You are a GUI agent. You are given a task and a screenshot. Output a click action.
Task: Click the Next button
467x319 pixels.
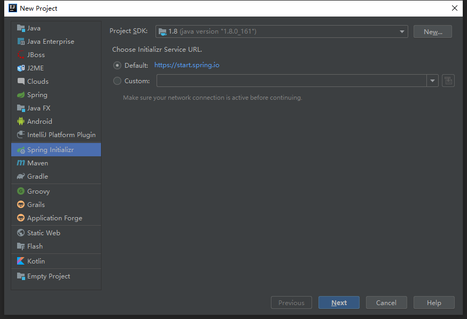tap(339, 302)
